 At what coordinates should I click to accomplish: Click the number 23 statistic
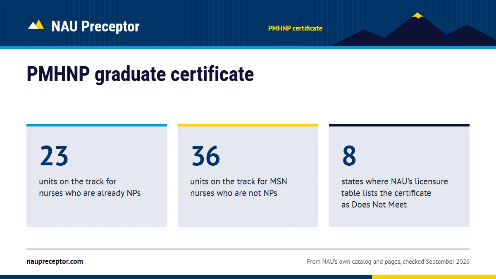click(54, 156)
